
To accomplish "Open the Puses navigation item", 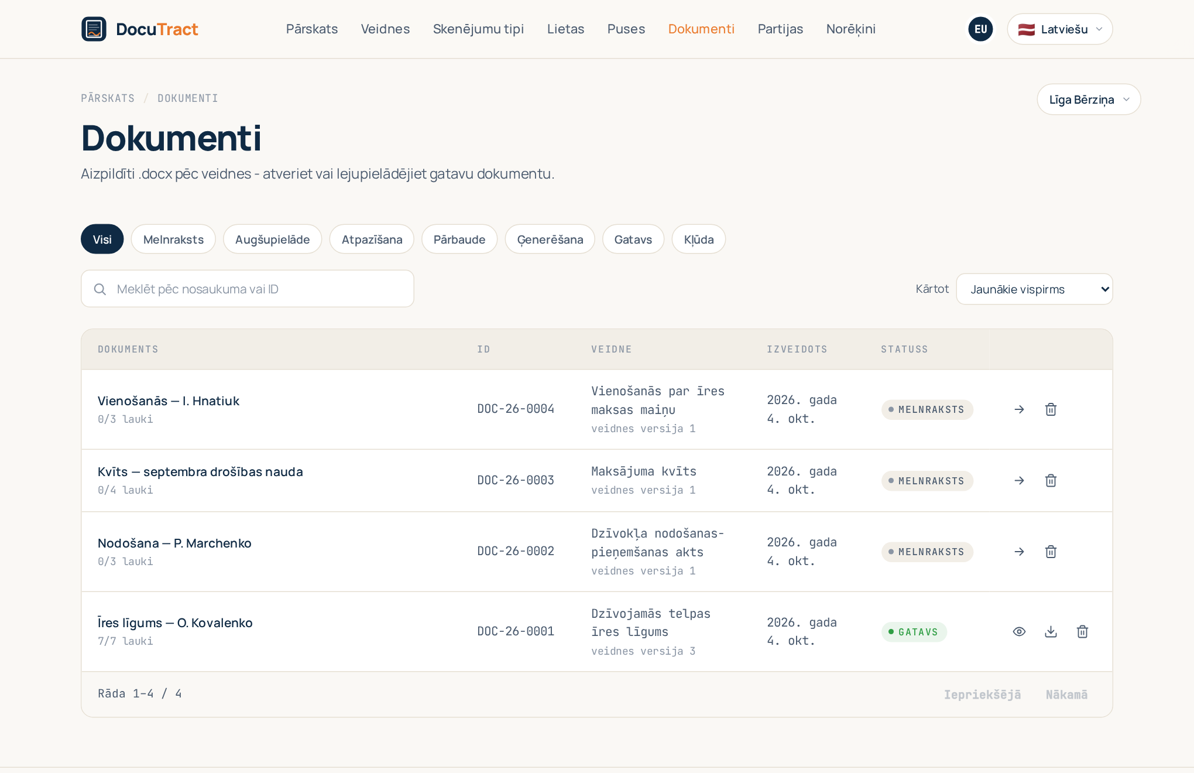I will pyautogui.click(x=626, y=29).
